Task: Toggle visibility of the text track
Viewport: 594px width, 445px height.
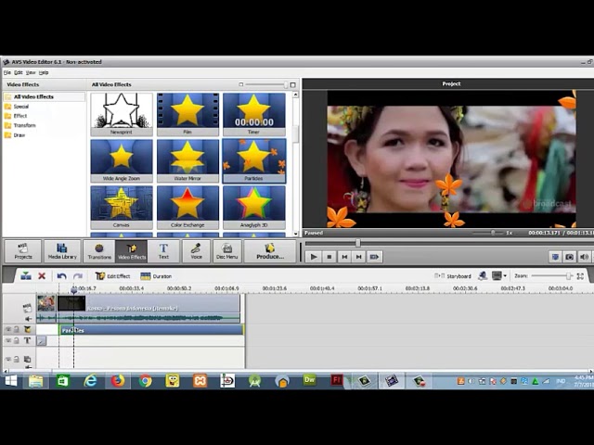Action: point(7,340)
